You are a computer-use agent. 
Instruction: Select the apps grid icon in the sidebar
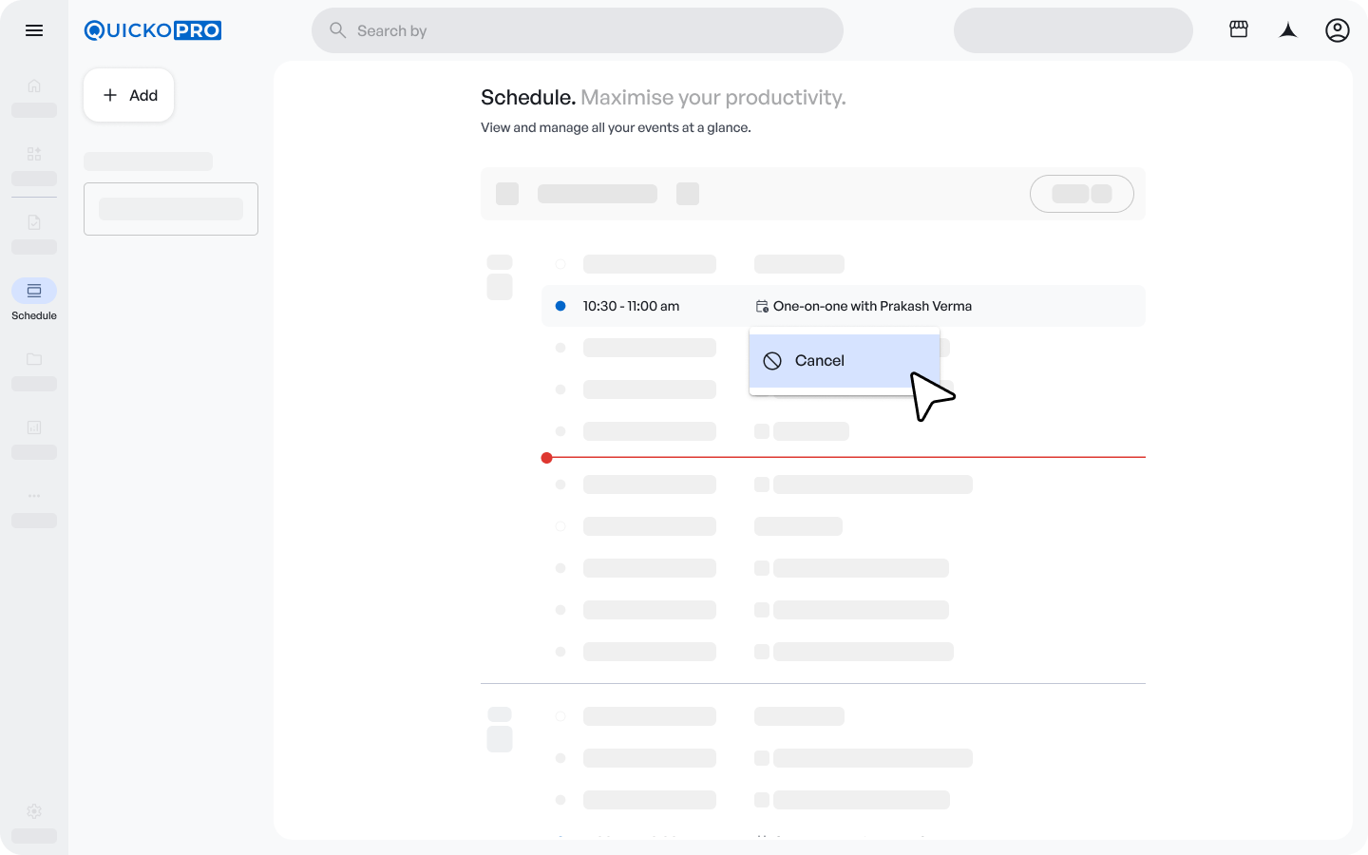point(34,154)
